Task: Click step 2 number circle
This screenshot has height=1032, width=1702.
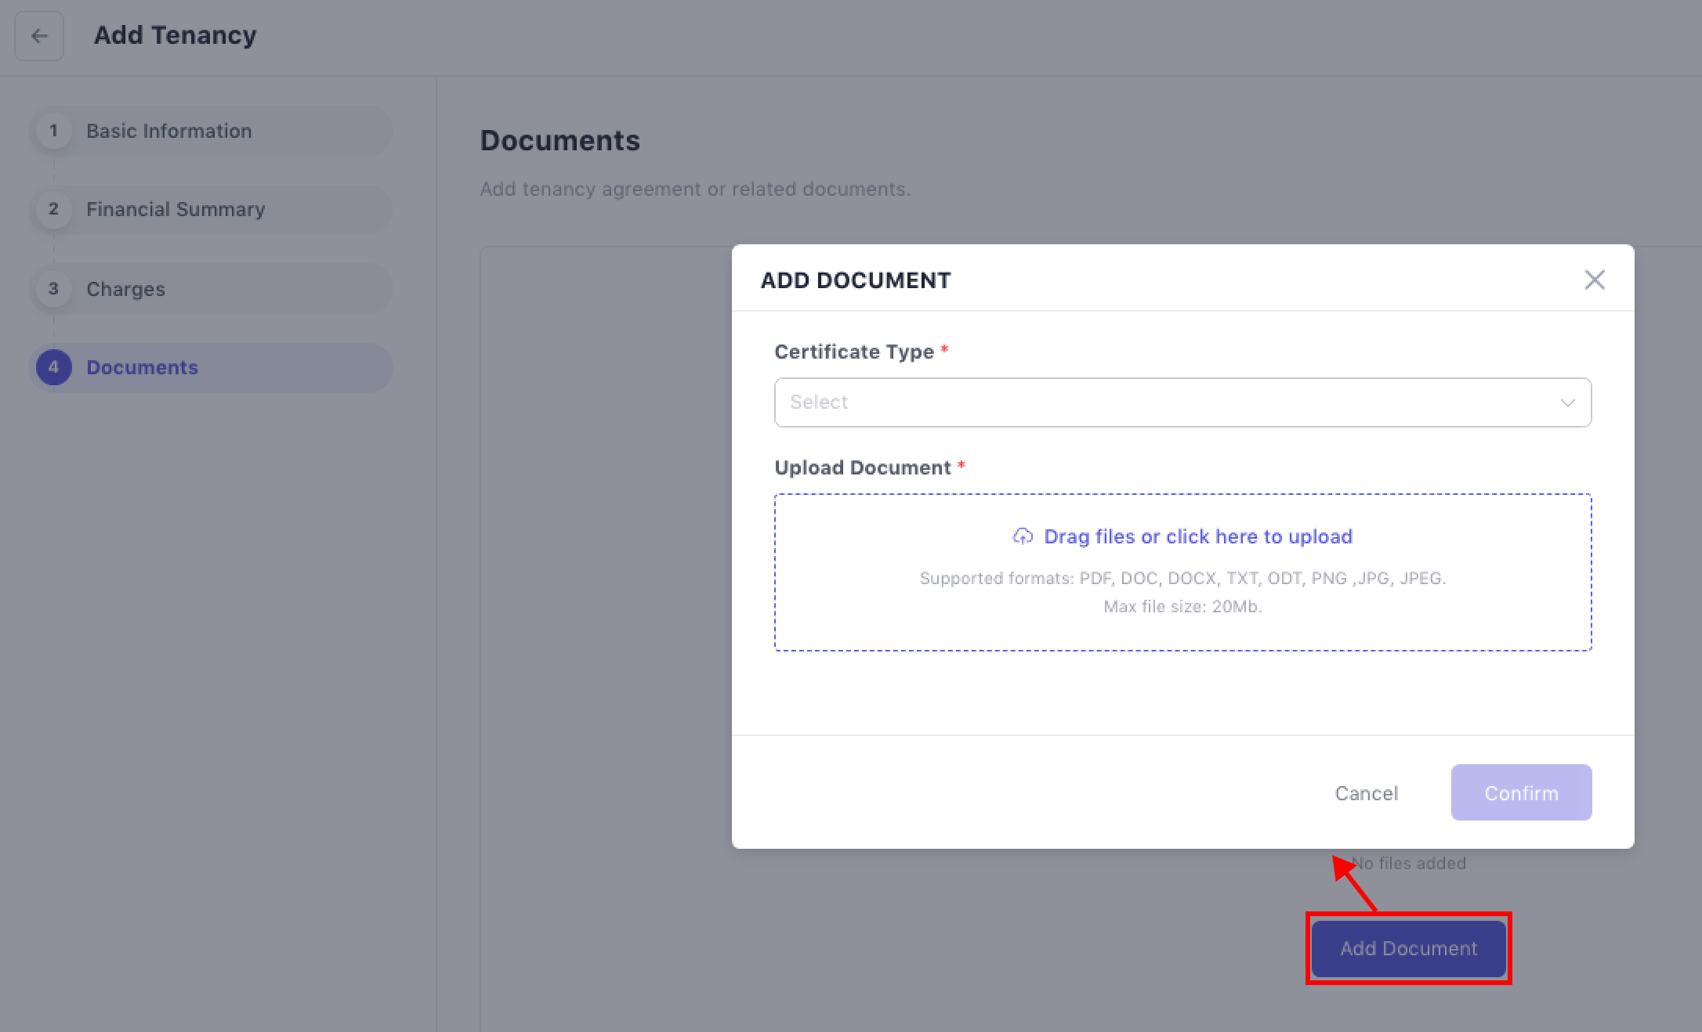Action: tap(53, 209)
